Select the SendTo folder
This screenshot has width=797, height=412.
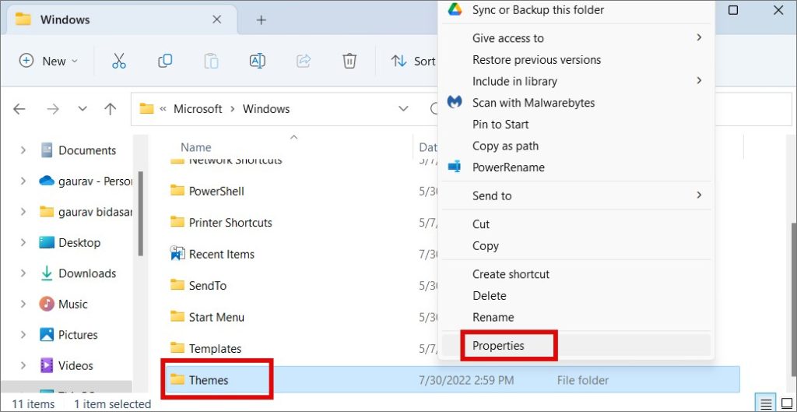198,286
